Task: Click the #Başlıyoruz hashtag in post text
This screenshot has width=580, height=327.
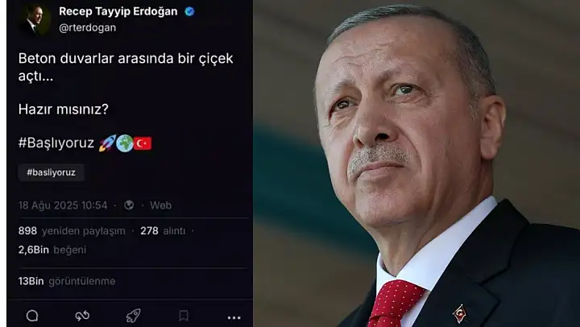Action: point(56,143)
